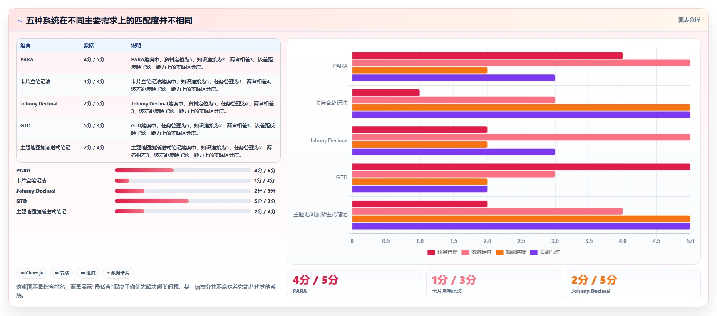
Task: Click the 主题地图加渐进式笔记 progress bar
Action: click(x=183, y=211)
